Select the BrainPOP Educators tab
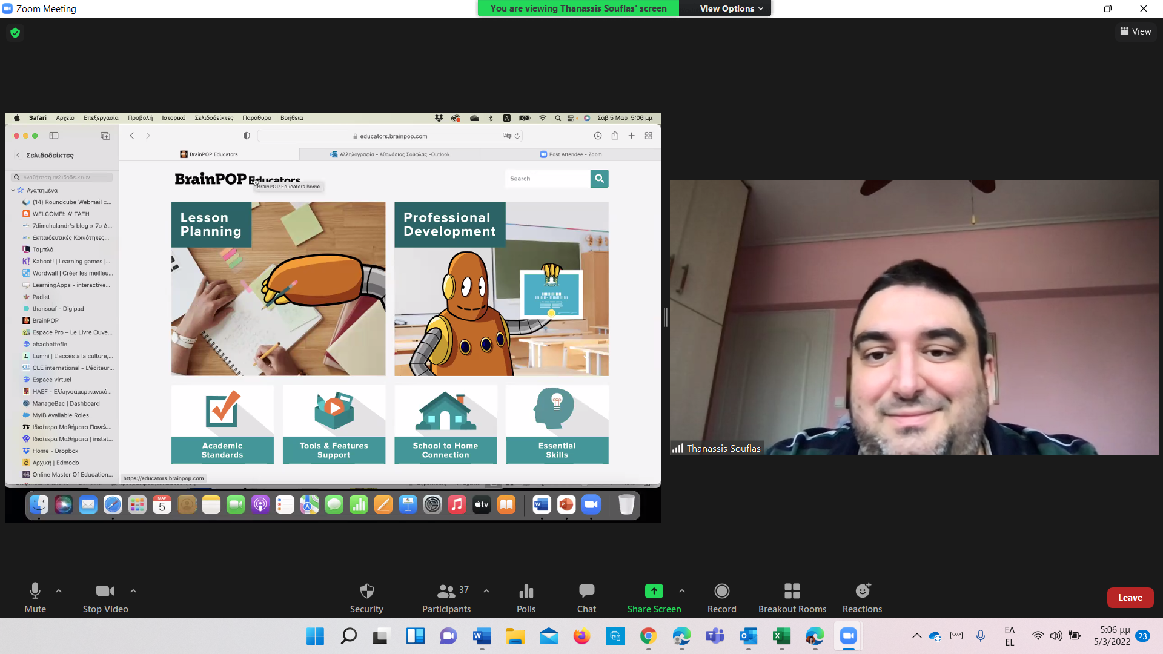 tap(209, 154)
